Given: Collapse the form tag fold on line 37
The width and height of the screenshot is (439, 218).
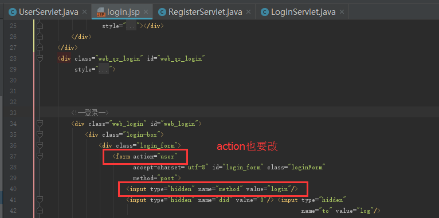Looking at the screenshot, I should pos(40,156).
